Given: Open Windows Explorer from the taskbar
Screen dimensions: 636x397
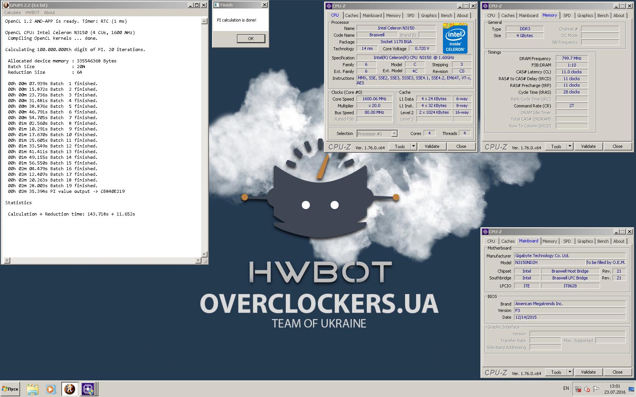Looking at the screenshot, I should [33, 389].
